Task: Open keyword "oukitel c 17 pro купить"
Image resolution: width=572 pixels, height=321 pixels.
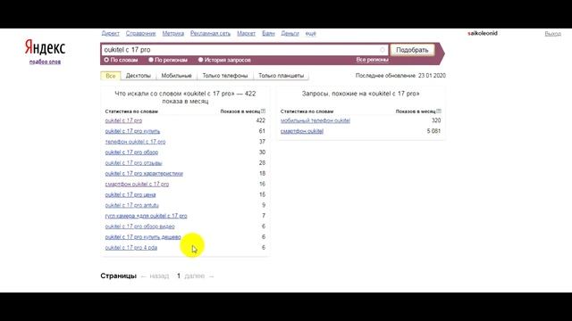Action: point(132,131)
